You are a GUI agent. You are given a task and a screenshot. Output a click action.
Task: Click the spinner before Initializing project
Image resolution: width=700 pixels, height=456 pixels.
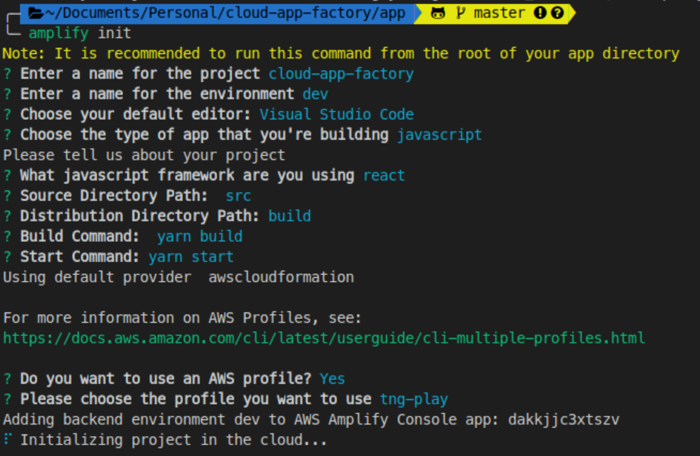pyautogui.click(x=7, y=439)
